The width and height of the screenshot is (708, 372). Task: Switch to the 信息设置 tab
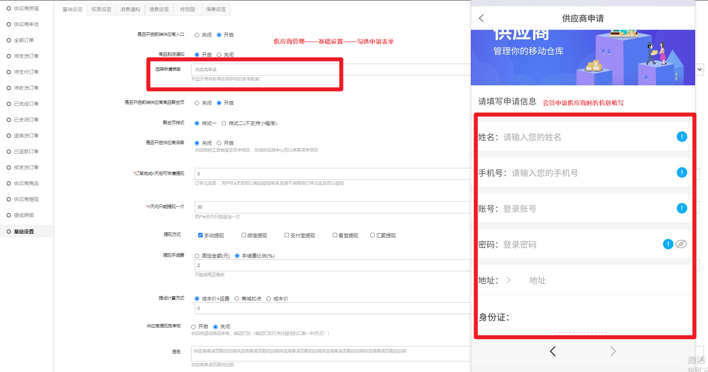click(159, 9)
